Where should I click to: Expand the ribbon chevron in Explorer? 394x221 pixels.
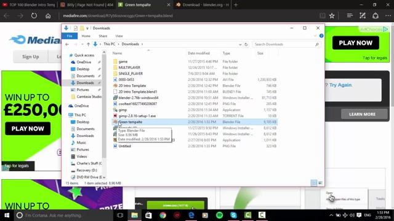pos(315,36)
